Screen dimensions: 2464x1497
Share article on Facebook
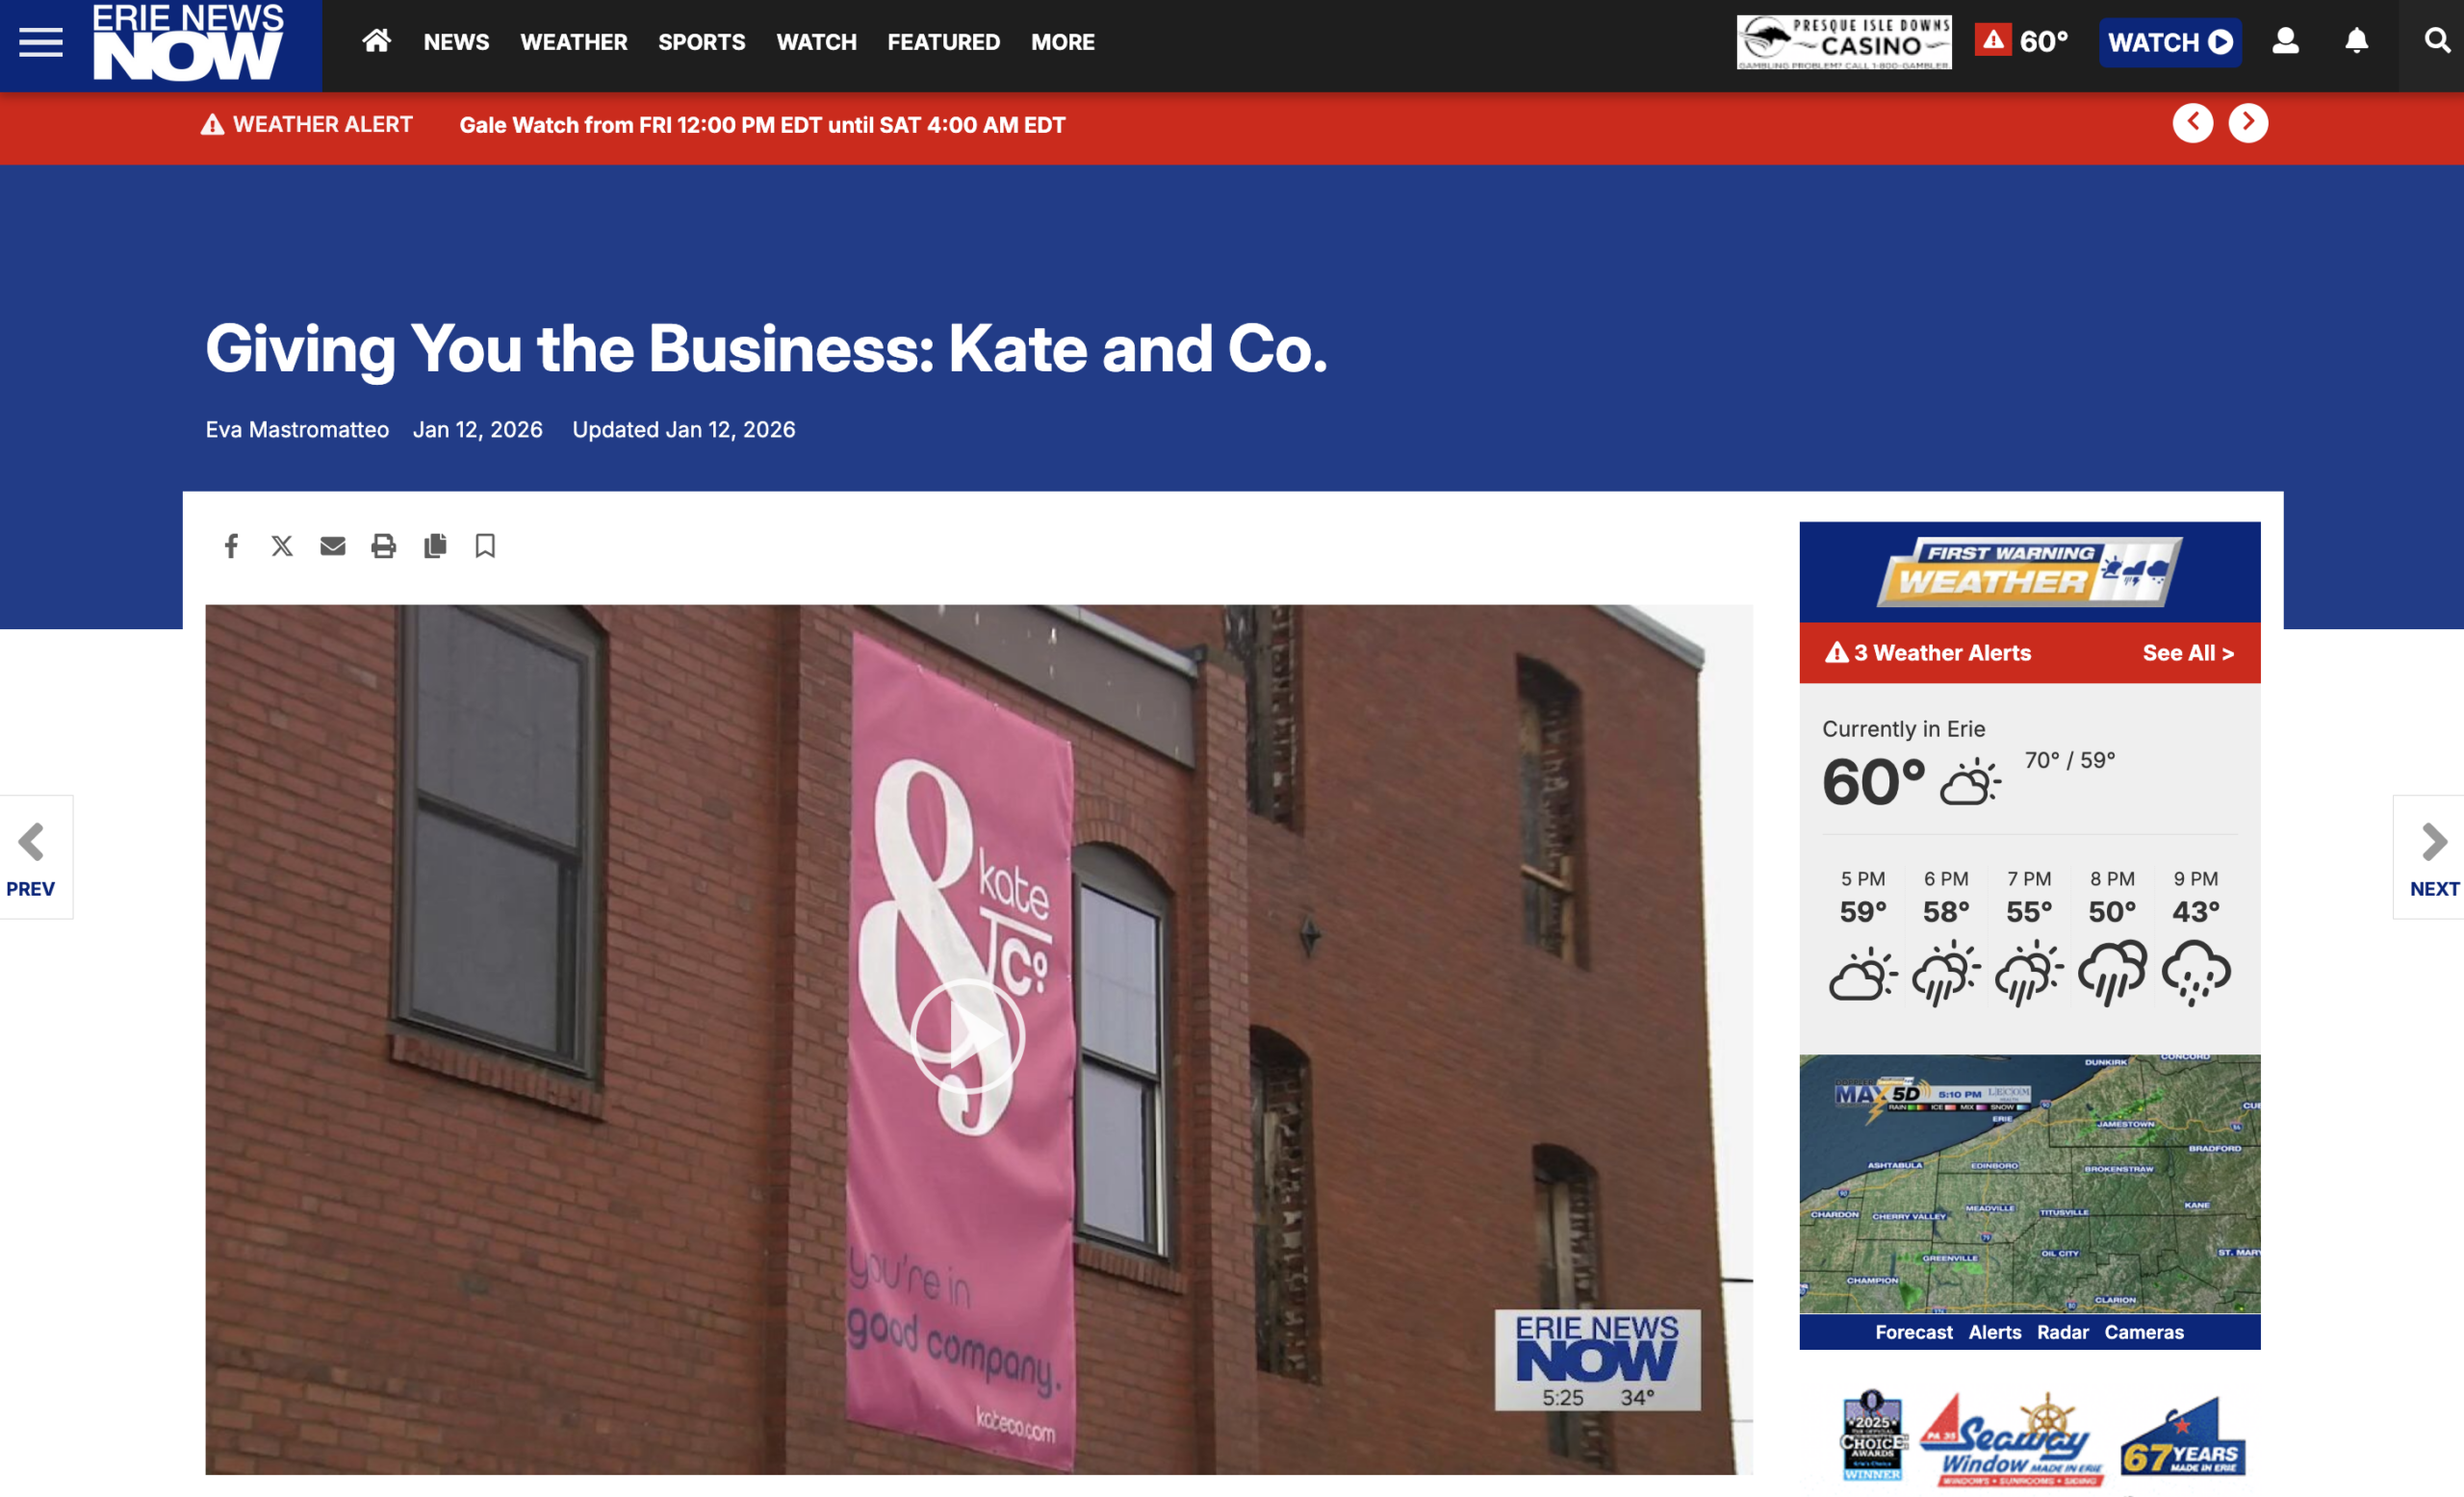click(x=231, y=546)
